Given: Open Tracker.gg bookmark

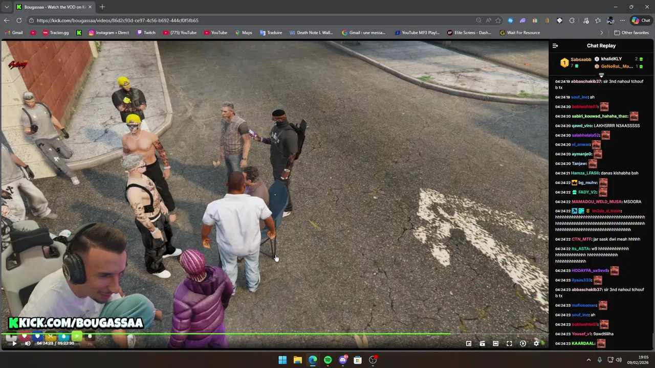Looking at the screenshot, I should (56, 33).
